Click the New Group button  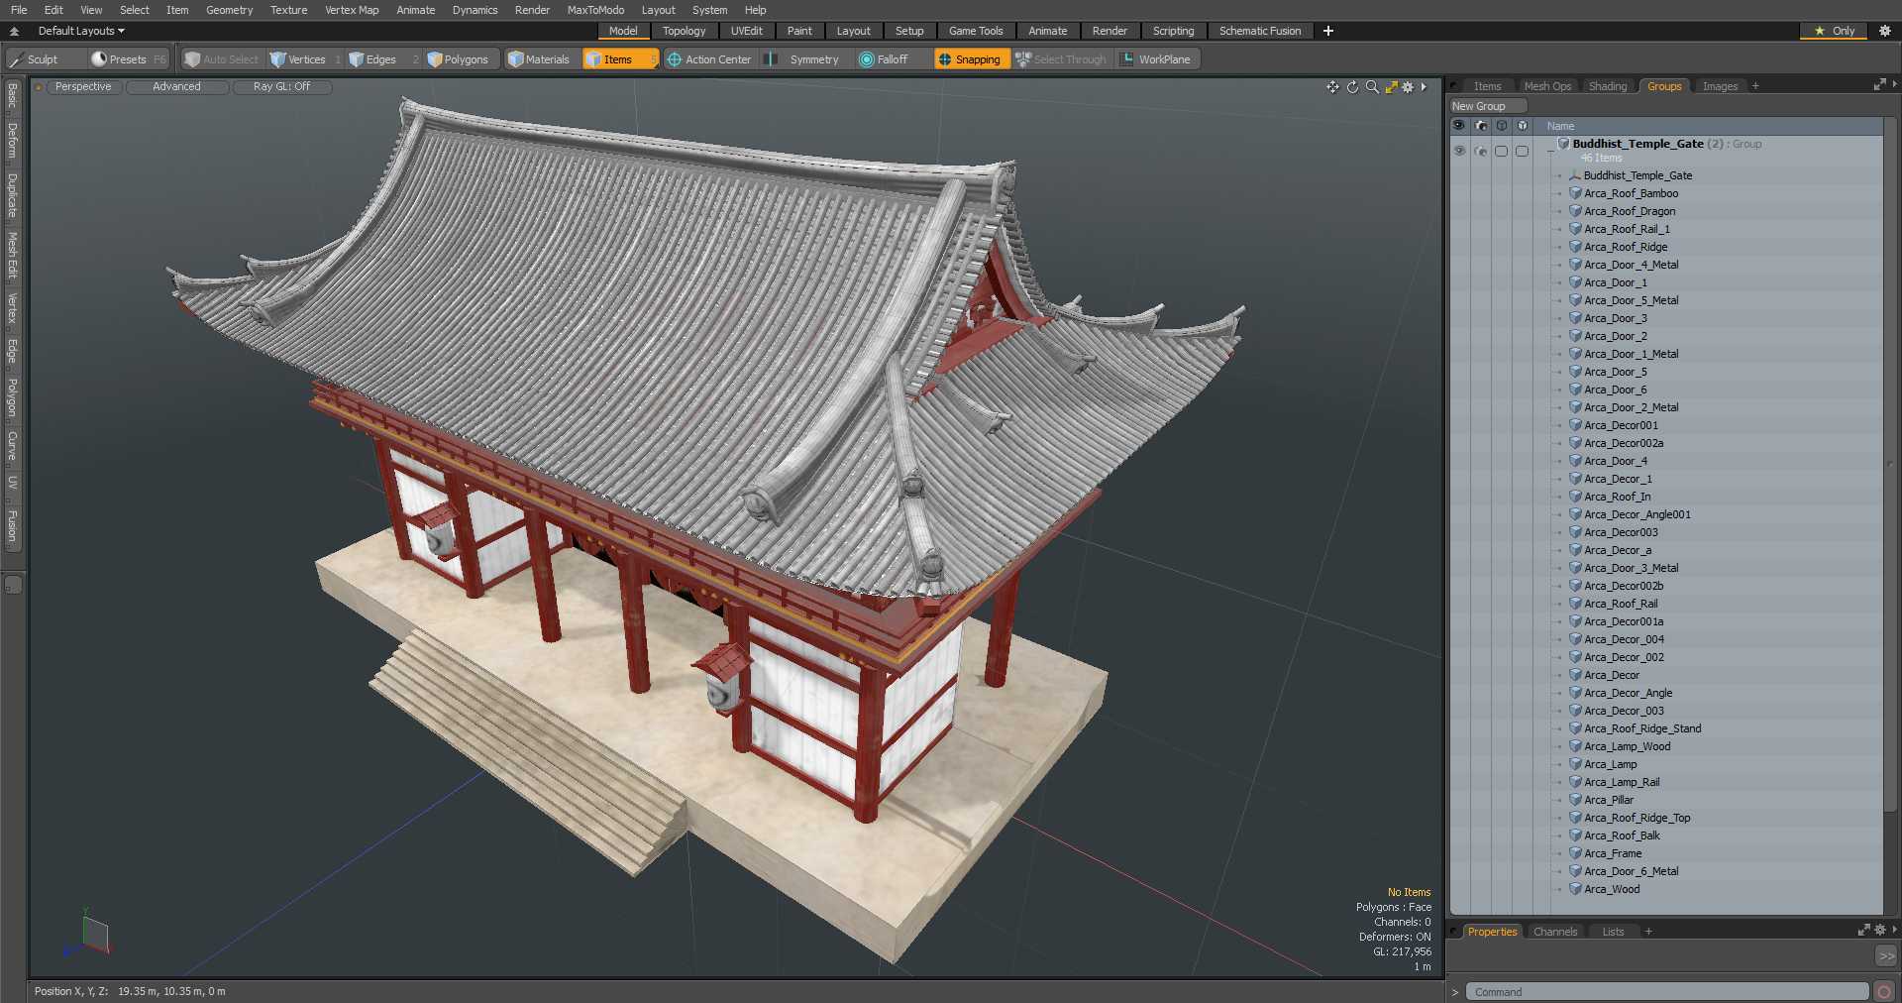point(1487,106)
